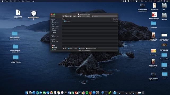
Task: Open the Go menu
Action: (23, 1)
